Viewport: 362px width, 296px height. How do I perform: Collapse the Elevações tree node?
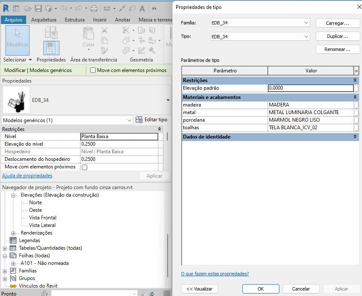pyautogui.click(x=13, y=195)
